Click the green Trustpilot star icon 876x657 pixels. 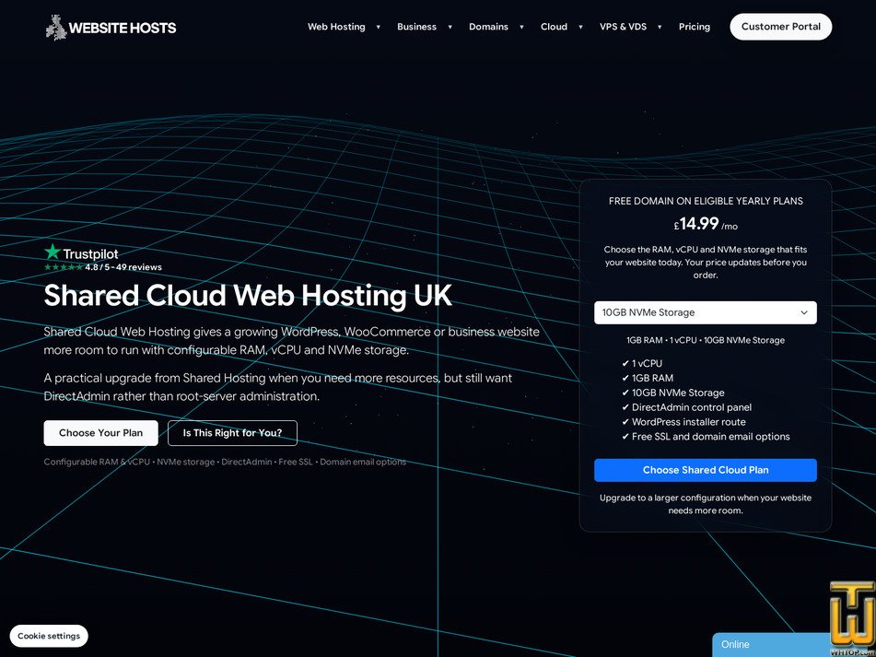tap(53, 252)
